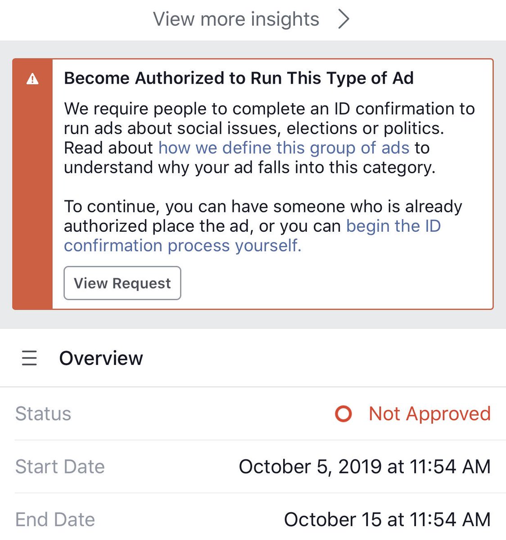Click the chevron next to View more insights
The height and width of the screenshot is (540, 506).
[x=344, y=19]
